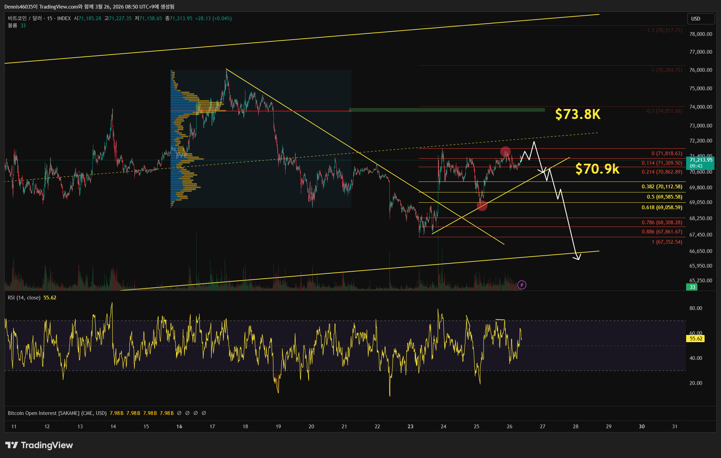Click date 16 on the time axis
The image size is (721, 458).
coord(179,427)
